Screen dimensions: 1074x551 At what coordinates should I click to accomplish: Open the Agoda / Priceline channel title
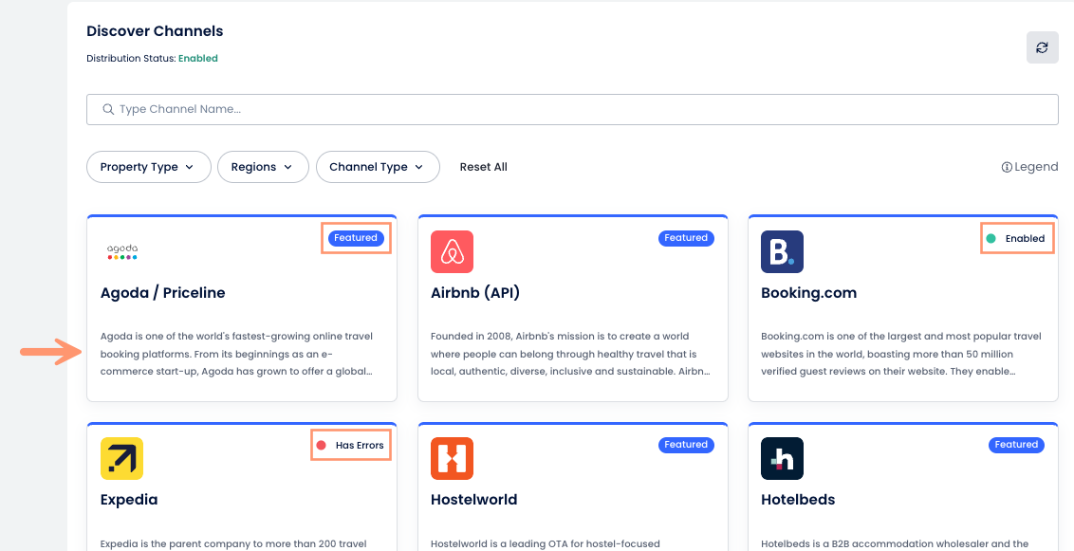pos(163,293)
